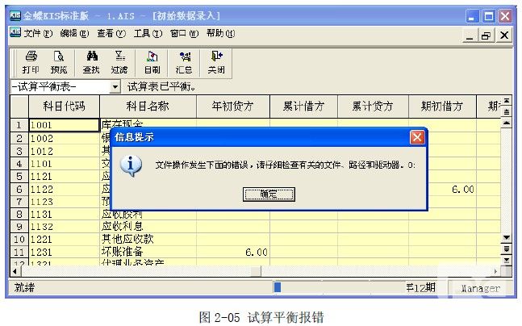Expand the 试算平衡表 dropdown list

coord(115,86)
